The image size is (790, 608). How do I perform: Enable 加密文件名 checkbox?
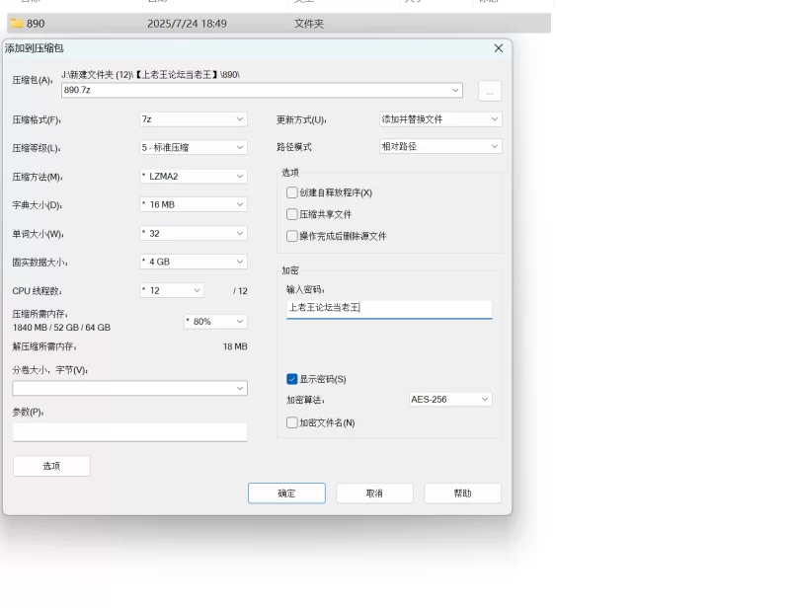click(291, 422)
